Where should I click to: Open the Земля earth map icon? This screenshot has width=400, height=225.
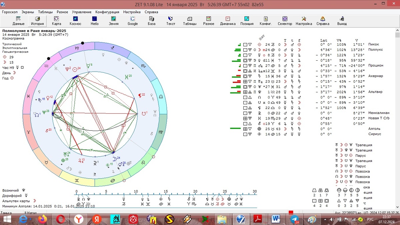click(x=113, y=21)
